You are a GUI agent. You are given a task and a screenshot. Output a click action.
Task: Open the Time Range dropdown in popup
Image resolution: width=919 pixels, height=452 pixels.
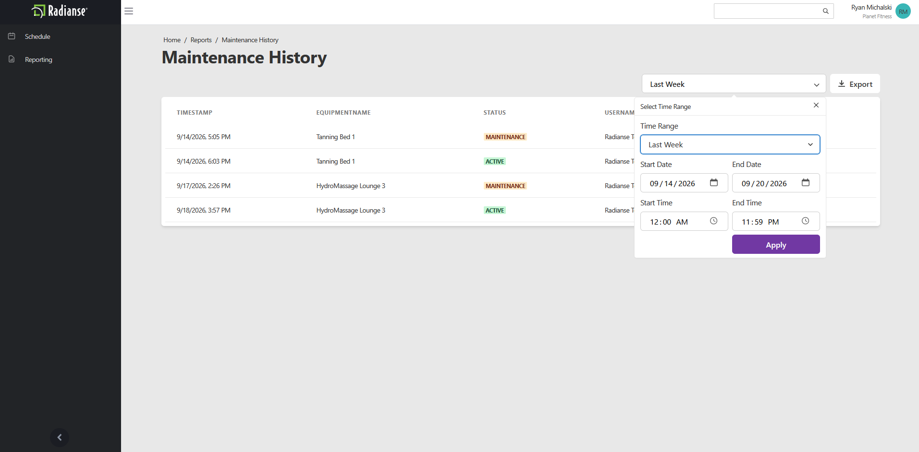730,144
